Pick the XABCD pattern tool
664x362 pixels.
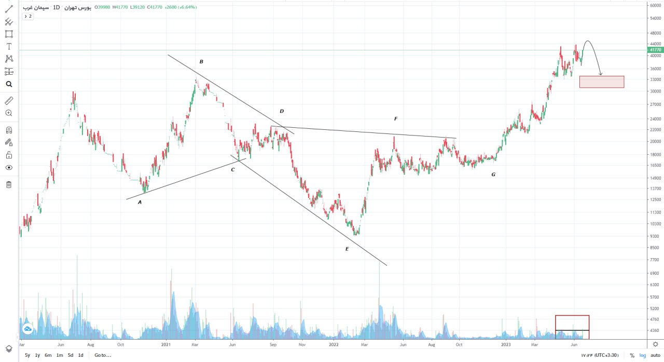click(9, 59)
